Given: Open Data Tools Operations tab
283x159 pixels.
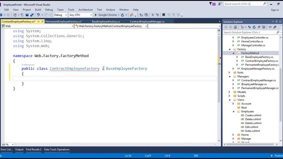Looking at the screenshot, I should point(57,149).
